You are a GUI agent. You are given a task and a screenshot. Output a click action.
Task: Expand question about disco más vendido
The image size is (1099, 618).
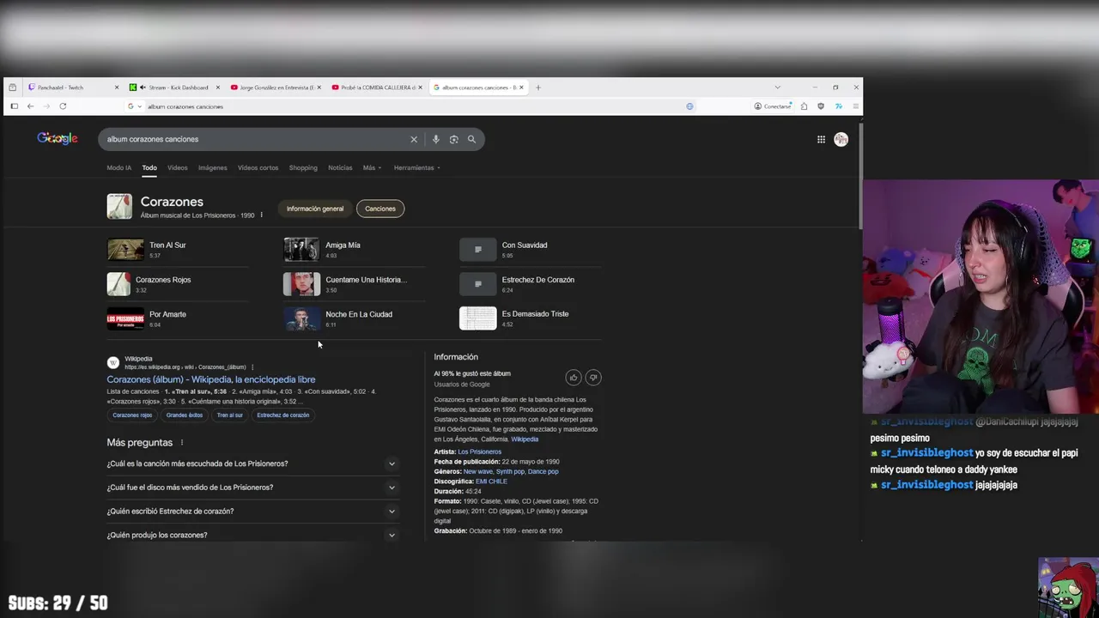tap(252, 488)
